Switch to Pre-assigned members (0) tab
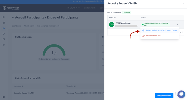Image resolution: width=187 pixels, height=100 pixels. click(48, 26)
